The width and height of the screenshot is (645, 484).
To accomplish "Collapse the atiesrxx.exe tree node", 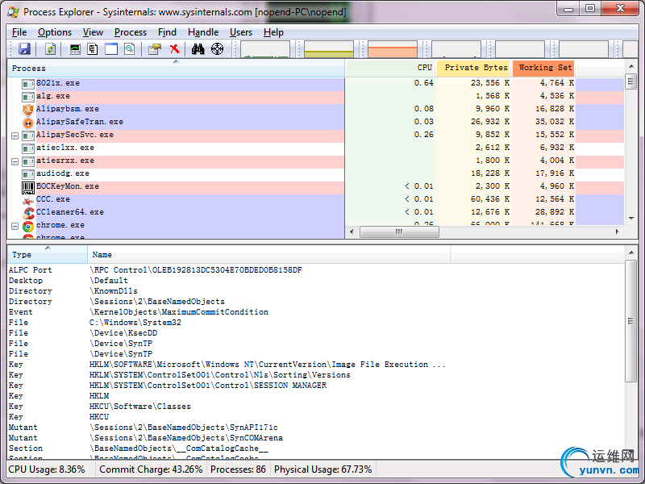I will [15, 161].
